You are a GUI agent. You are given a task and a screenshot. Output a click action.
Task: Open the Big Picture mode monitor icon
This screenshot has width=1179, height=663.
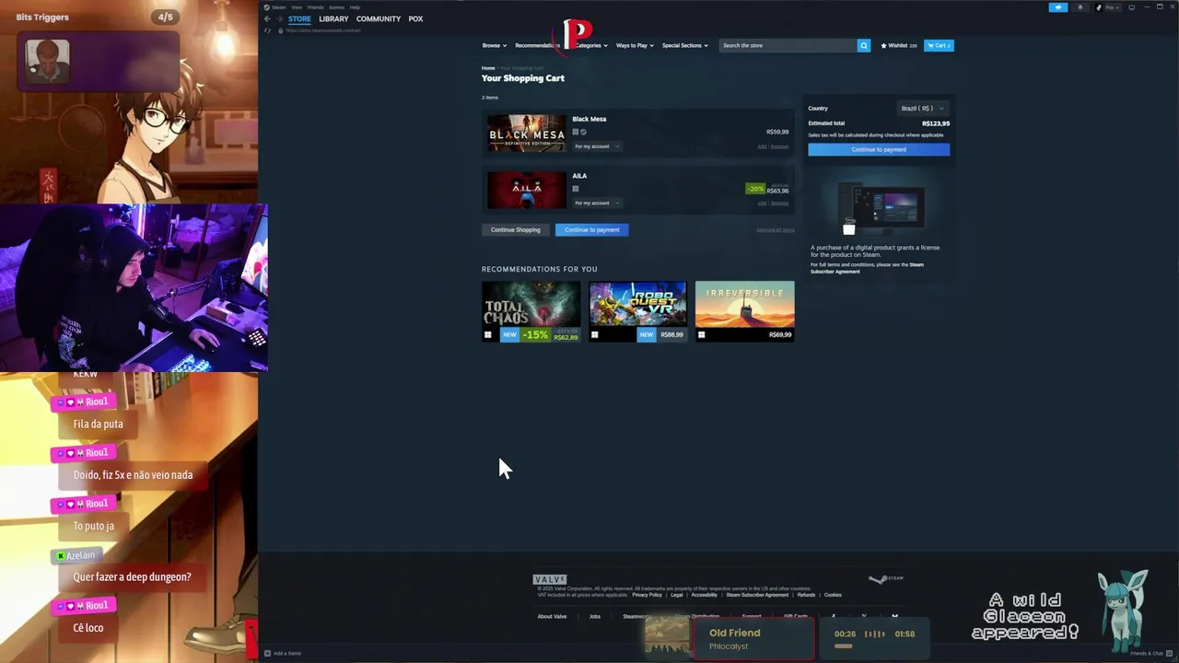(1131, 7)
